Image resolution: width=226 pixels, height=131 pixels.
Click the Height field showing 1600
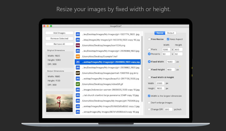(x=160, y=88)
